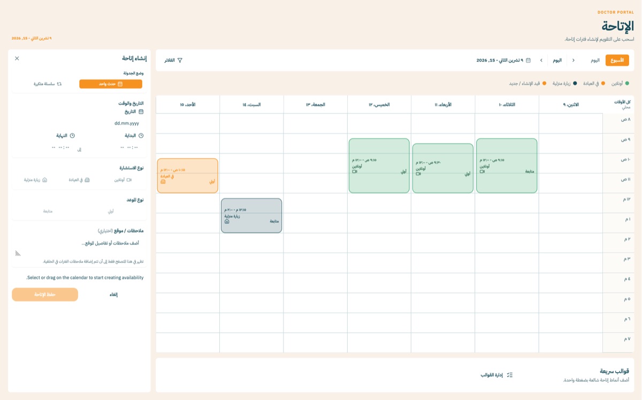Go to the previous week using the right chevron
This screenshot has height=400, width=642.
[574, 60]
